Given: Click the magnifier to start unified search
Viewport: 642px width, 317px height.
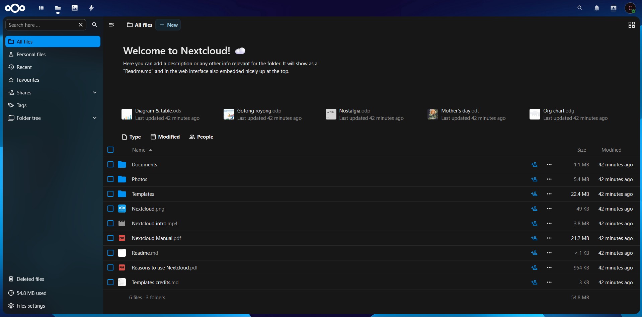Looking at the screenshot, I should [x=580, y=8].
